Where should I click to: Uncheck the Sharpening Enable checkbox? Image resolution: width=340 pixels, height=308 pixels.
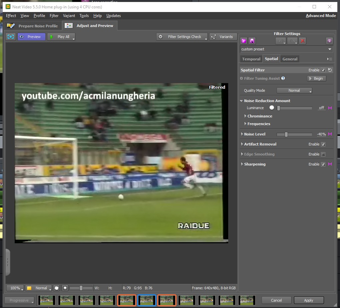tap(323, 164)
